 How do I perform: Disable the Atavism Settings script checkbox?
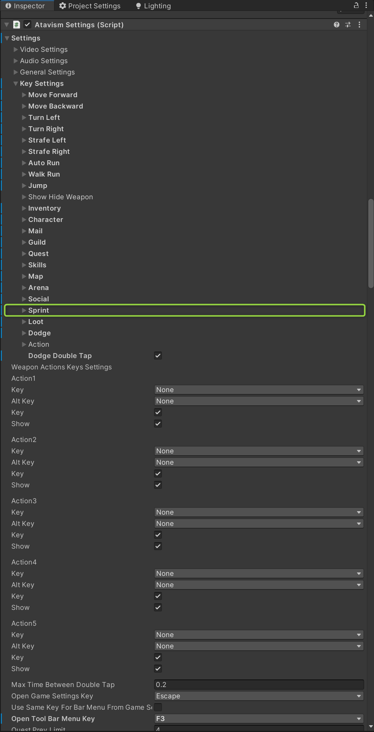(27, 25)
